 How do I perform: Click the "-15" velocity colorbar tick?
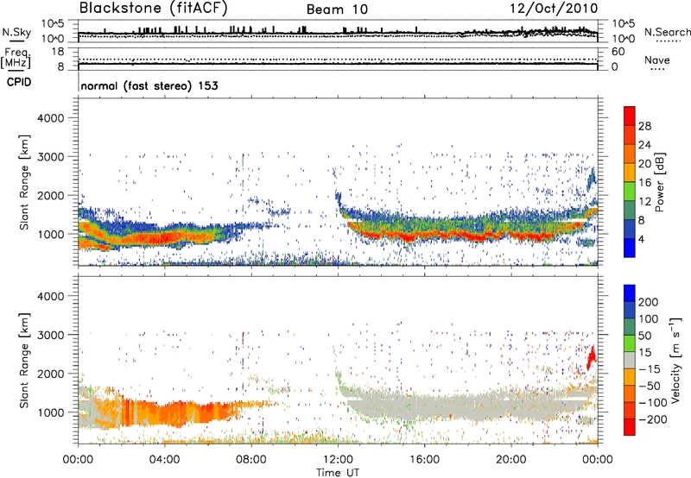pos(650,369)
